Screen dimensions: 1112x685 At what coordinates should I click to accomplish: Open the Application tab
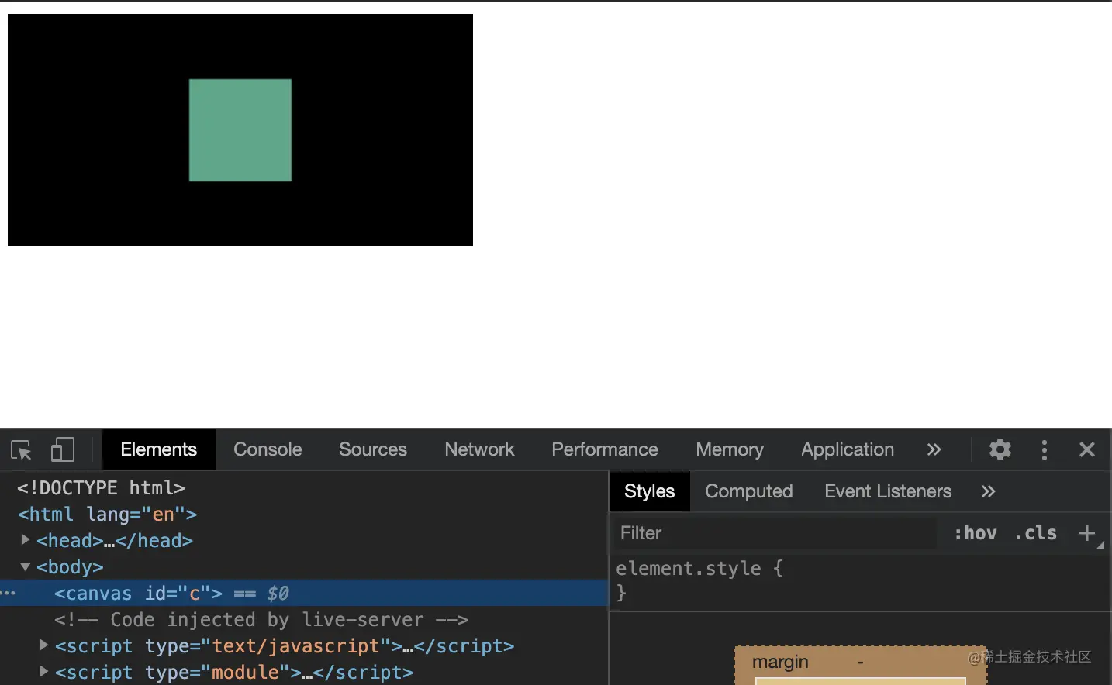(x=848, y=449)
